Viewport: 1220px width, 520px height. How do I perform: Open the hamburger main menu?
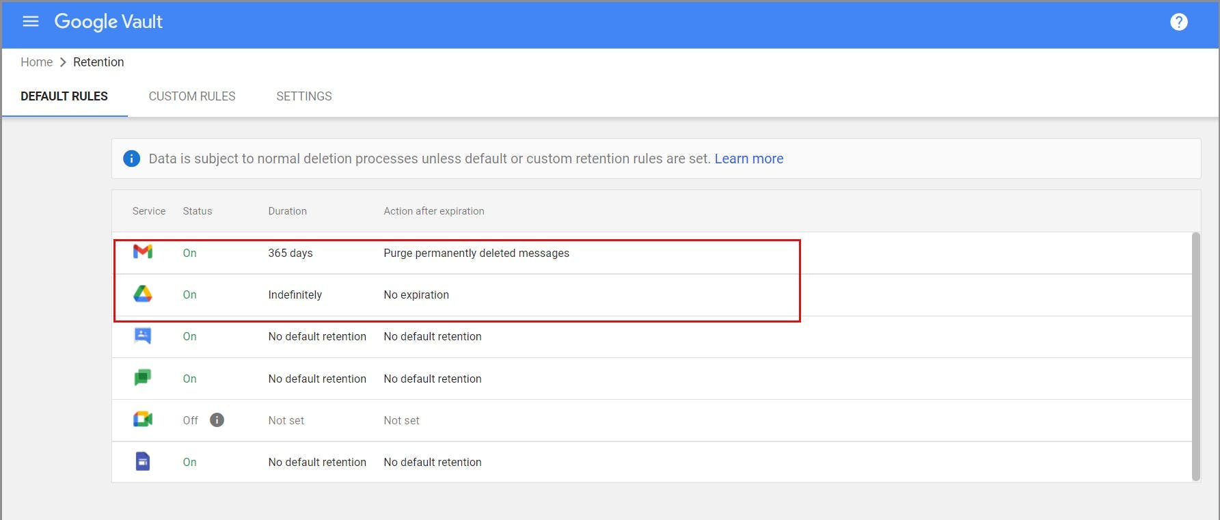coord(30,21)
